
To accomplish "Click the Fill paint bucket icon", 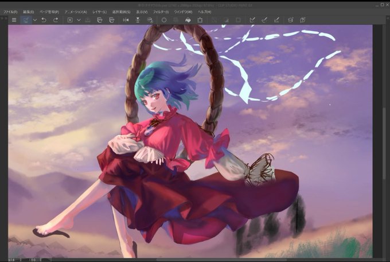I will [x=188, y=20].
